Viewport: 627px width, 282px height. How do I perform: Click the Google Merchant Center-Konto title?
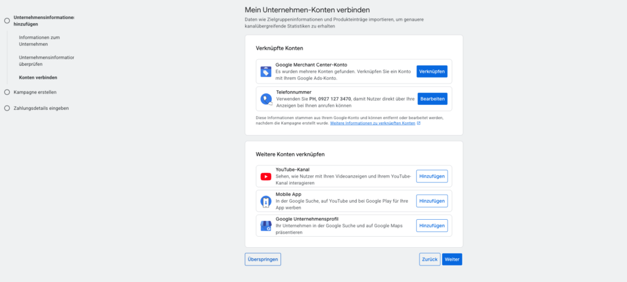coord(311,65)
